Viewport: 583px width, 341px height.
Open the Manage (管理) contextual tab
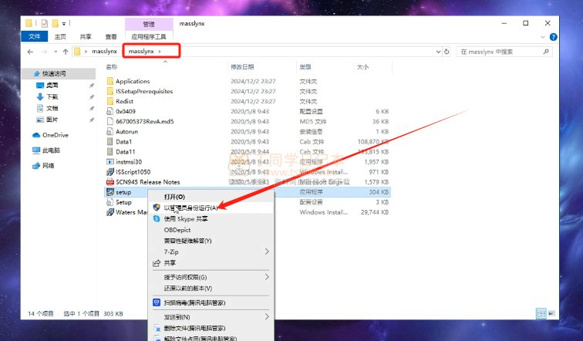click(x=149, y=24)
